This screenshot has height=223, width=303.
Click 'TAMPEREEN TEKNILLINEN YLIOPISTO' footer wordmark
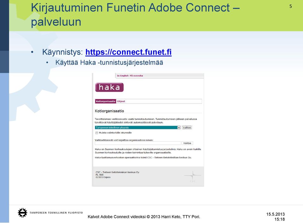point(56,213)
